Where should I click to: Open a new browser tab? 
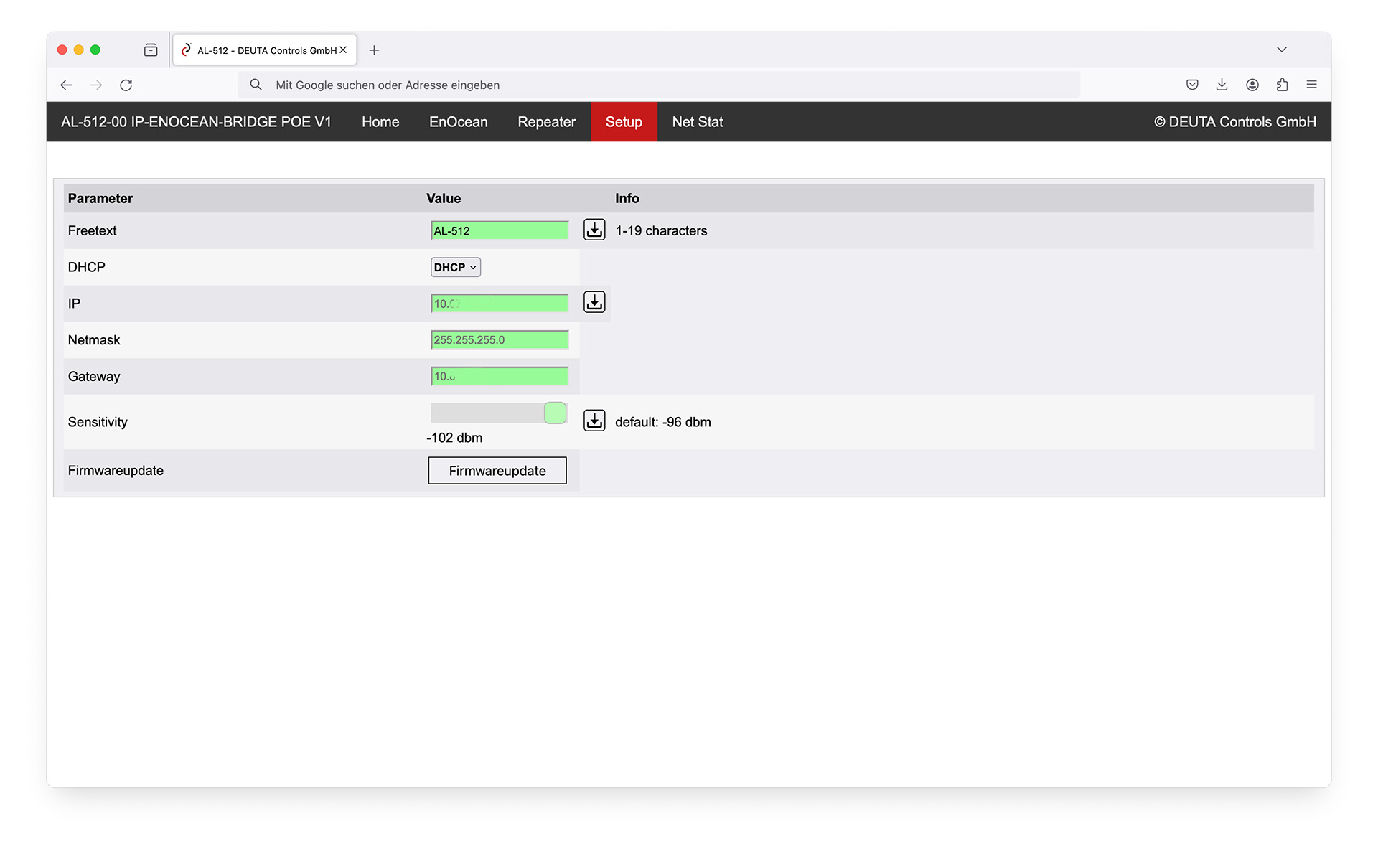click(x=374, y=50)
